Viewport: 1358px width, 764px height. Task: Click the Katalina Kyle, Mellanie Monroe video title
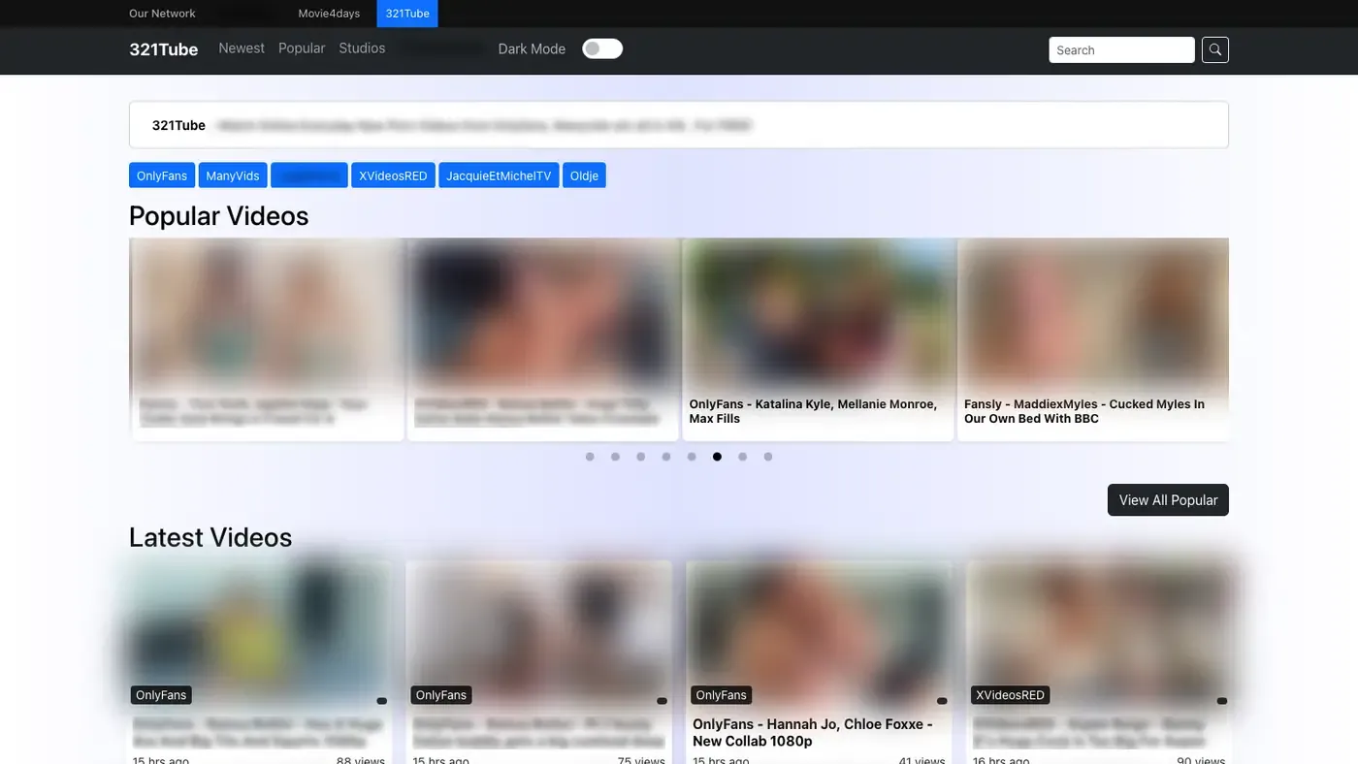(x=814, y=411)
